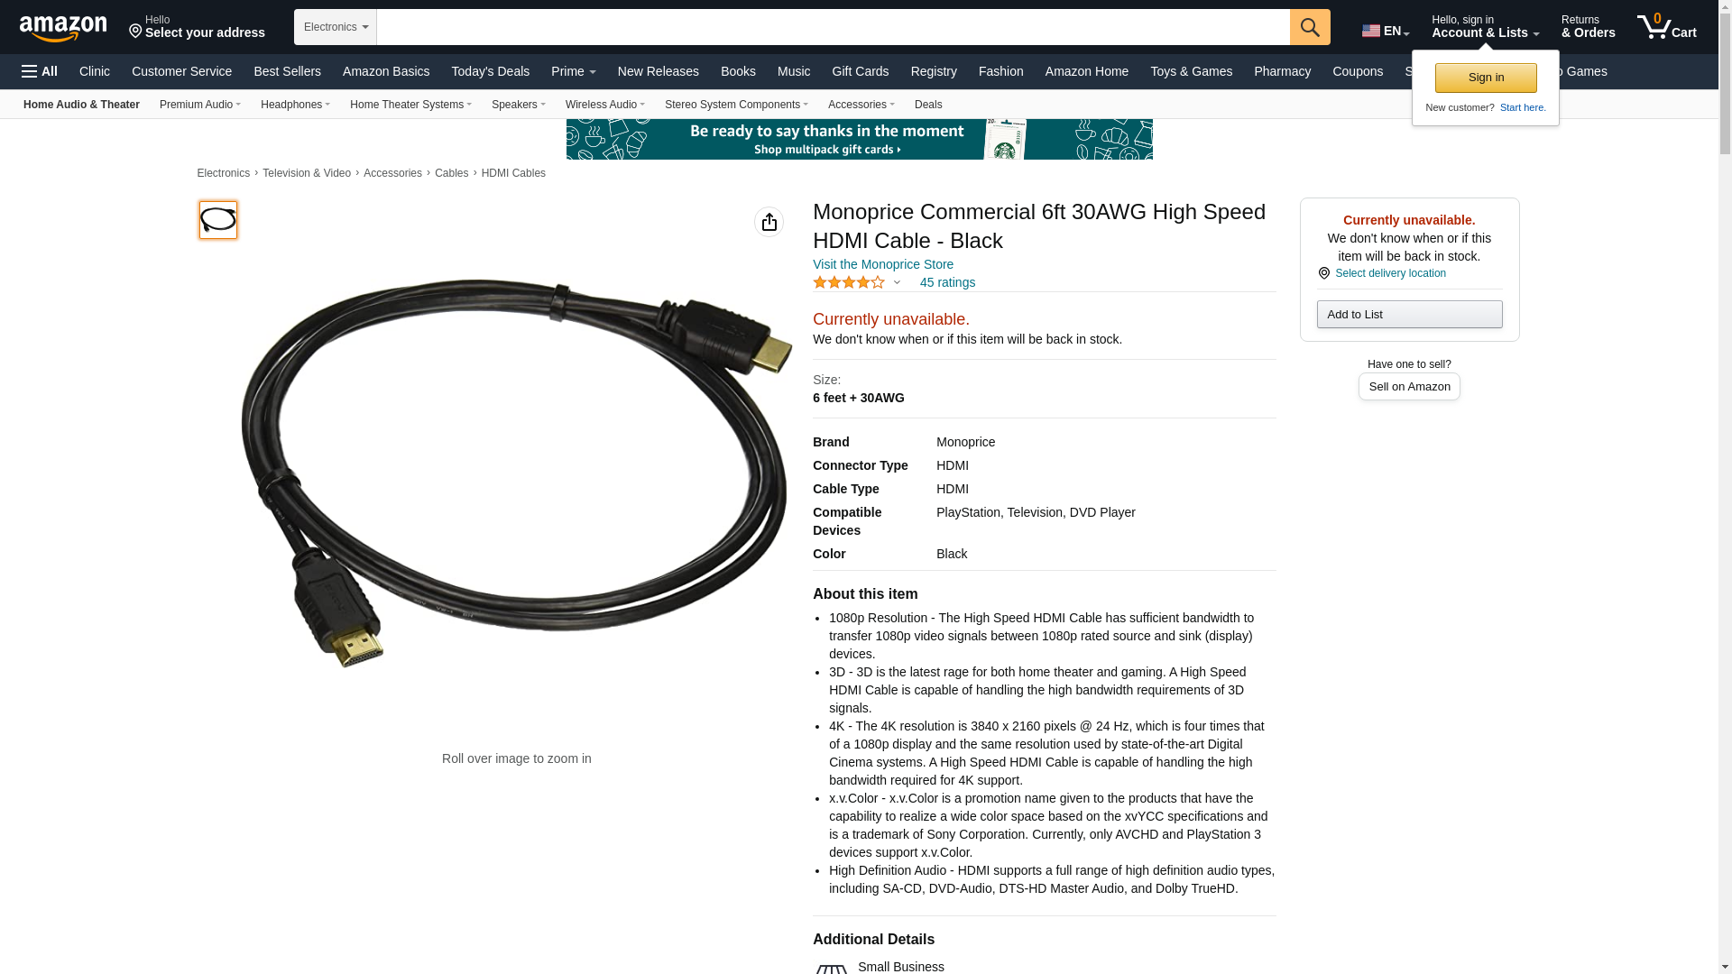Click Add to List button
The height and width of the screenshot is (974, 1732).
click(x=1409, y=314)
